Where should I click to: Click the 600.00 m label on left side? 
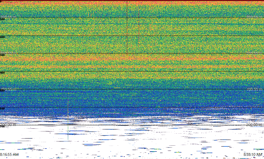[x=8, y=52]
